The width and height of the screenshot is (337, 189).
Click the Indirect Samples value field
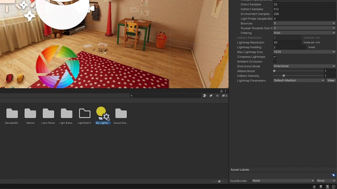(304, 9)
